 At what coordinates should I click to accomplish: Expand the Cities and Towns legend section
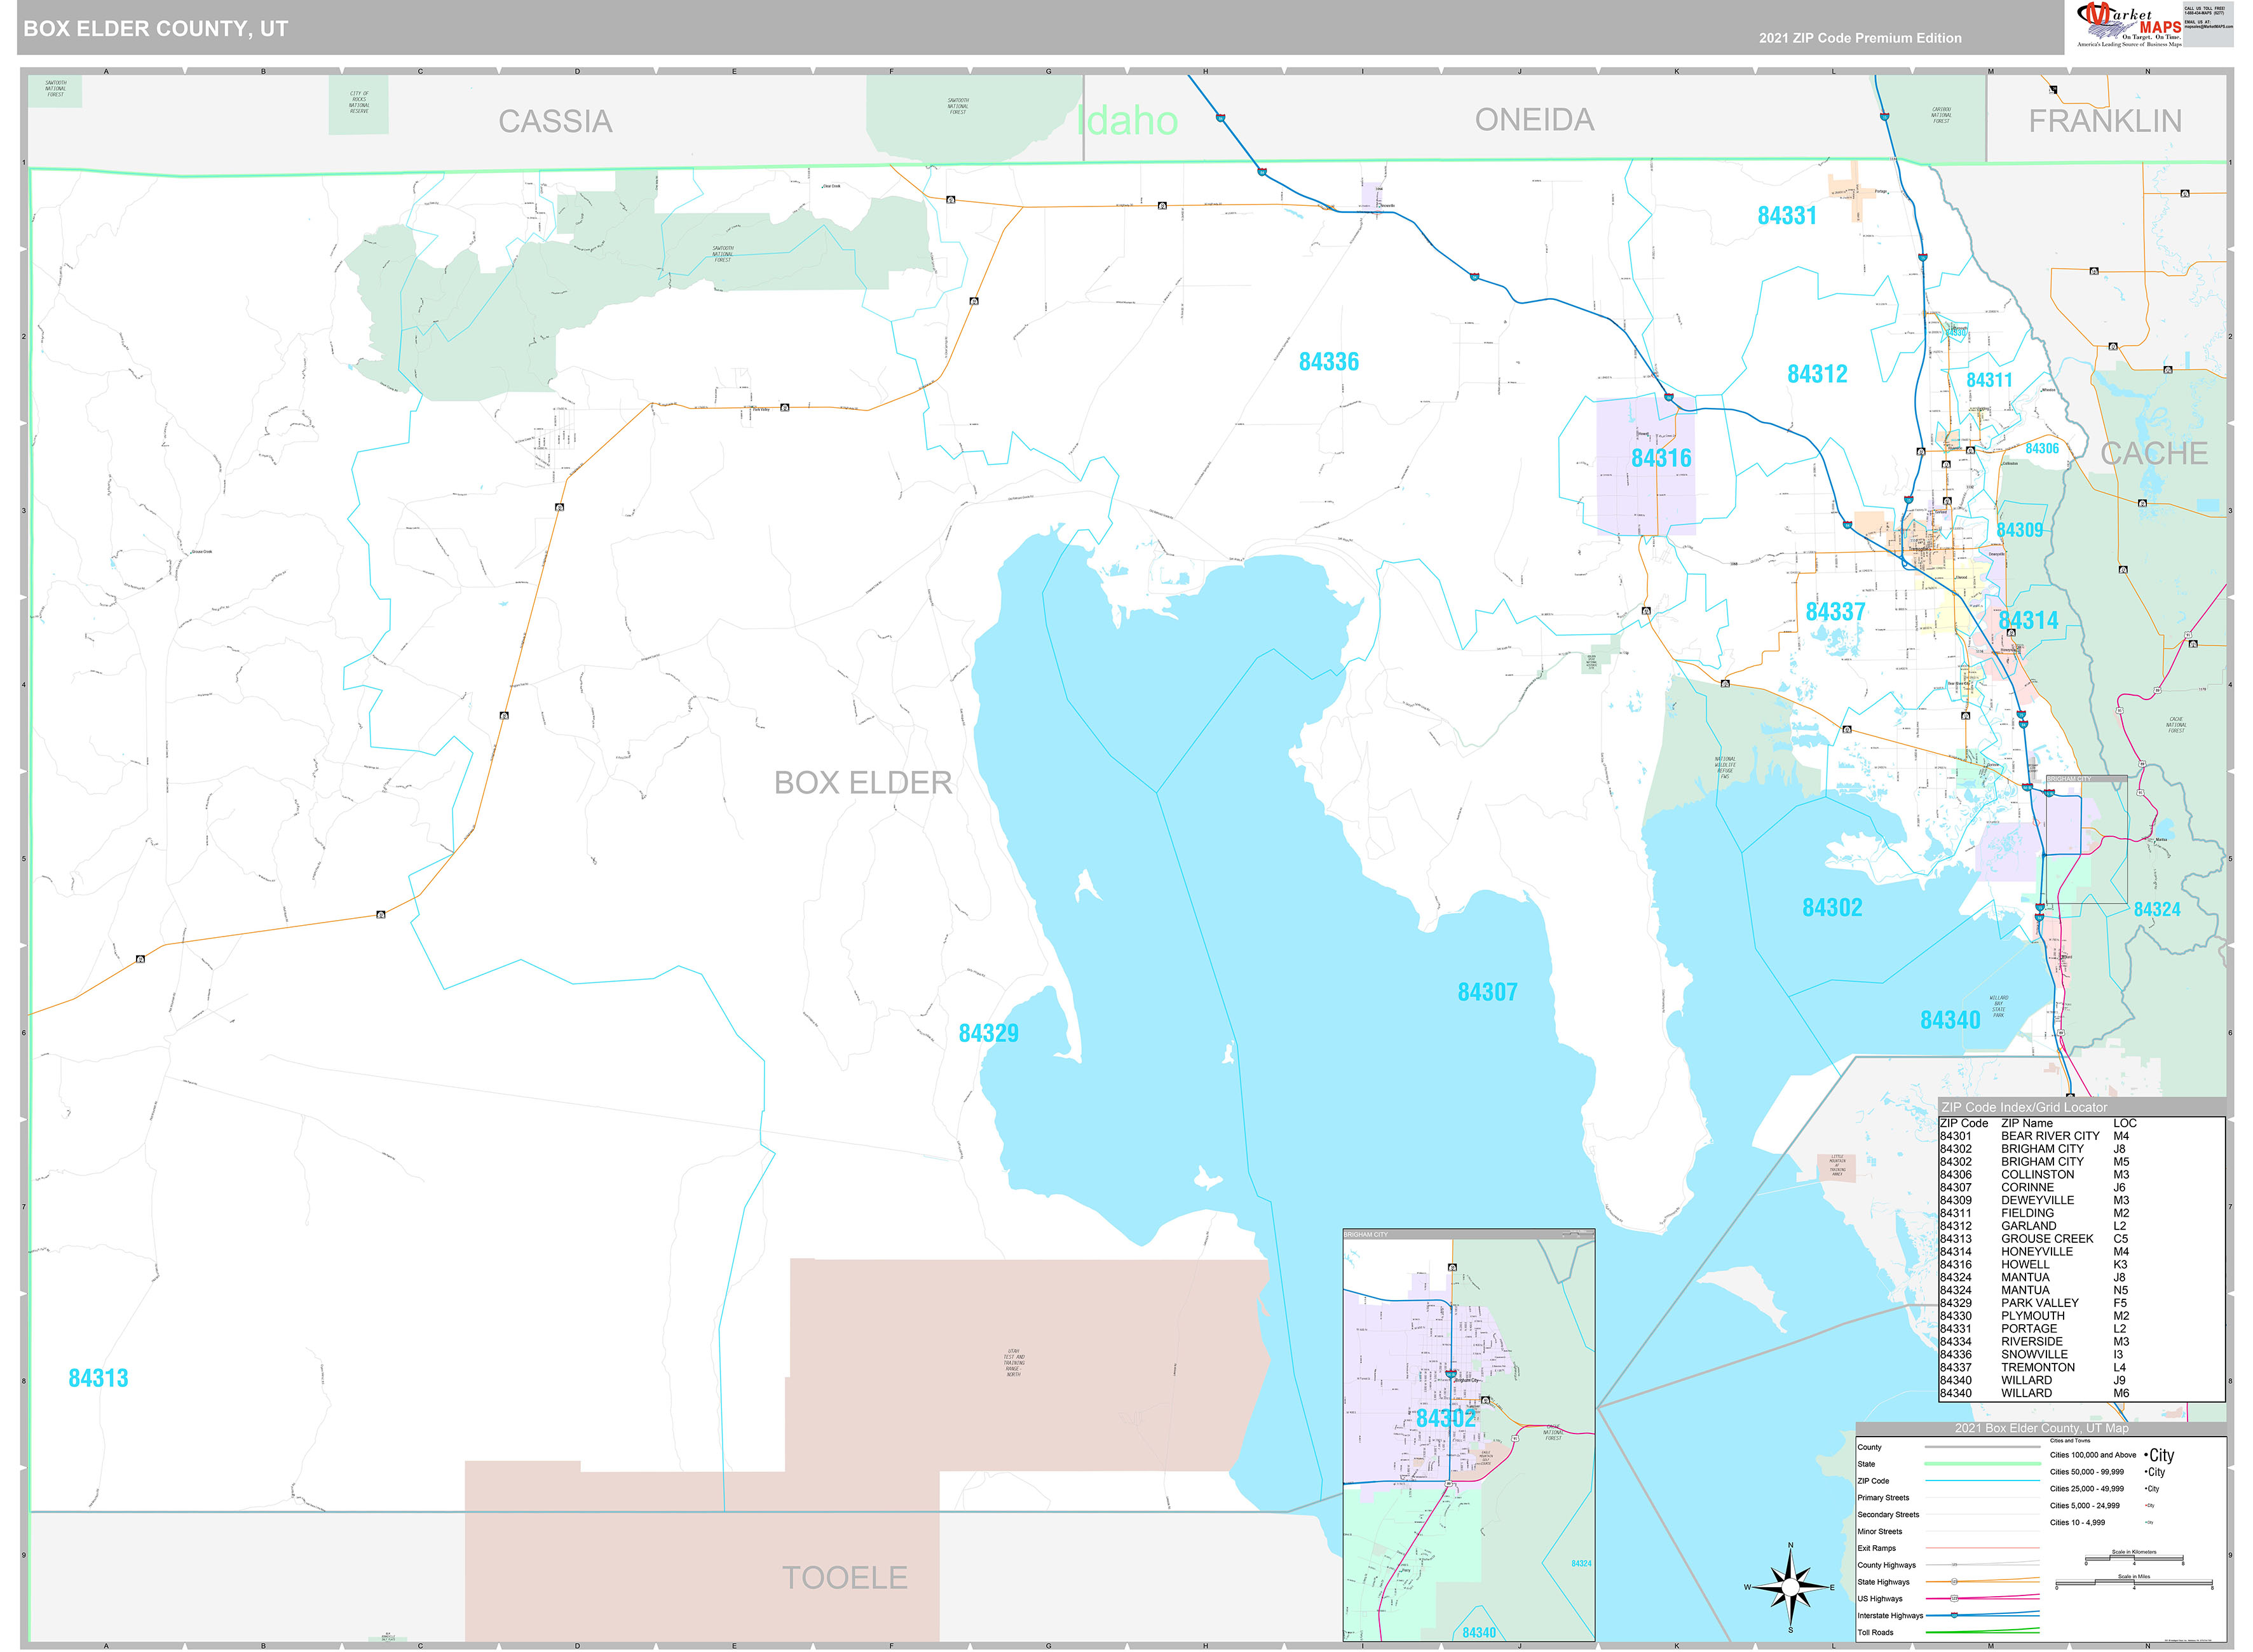coord(2070,1441)
